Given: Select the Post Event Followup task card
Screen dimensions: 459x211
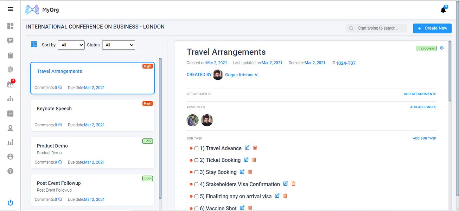Looking at the screenshot, I should tap(93, 190).
